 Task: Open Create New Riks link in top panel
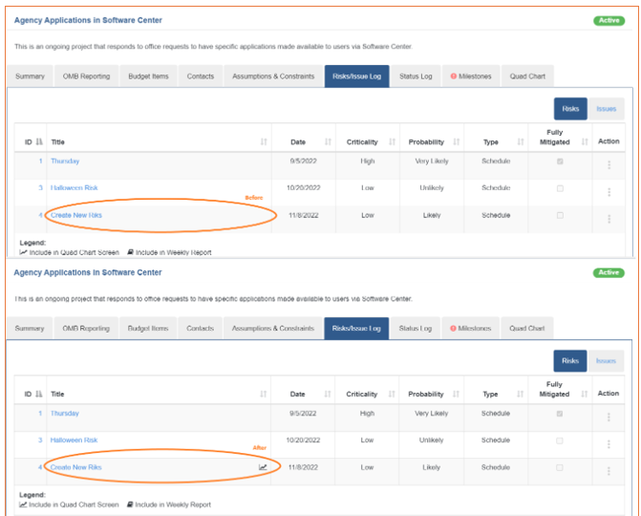tap(76, 215)
